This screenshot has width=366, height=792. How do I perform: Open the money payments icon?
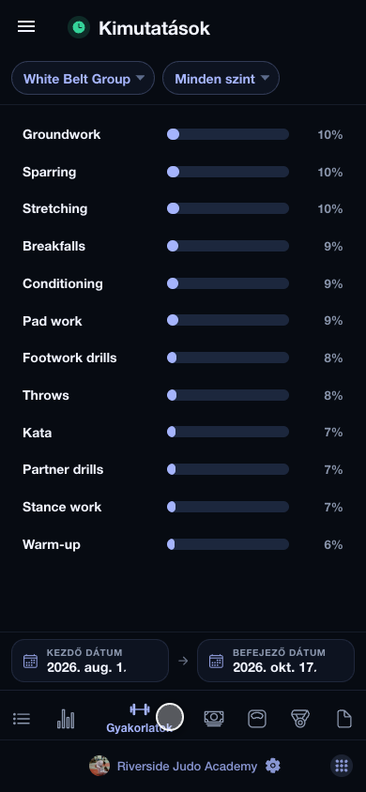[214, 718]
